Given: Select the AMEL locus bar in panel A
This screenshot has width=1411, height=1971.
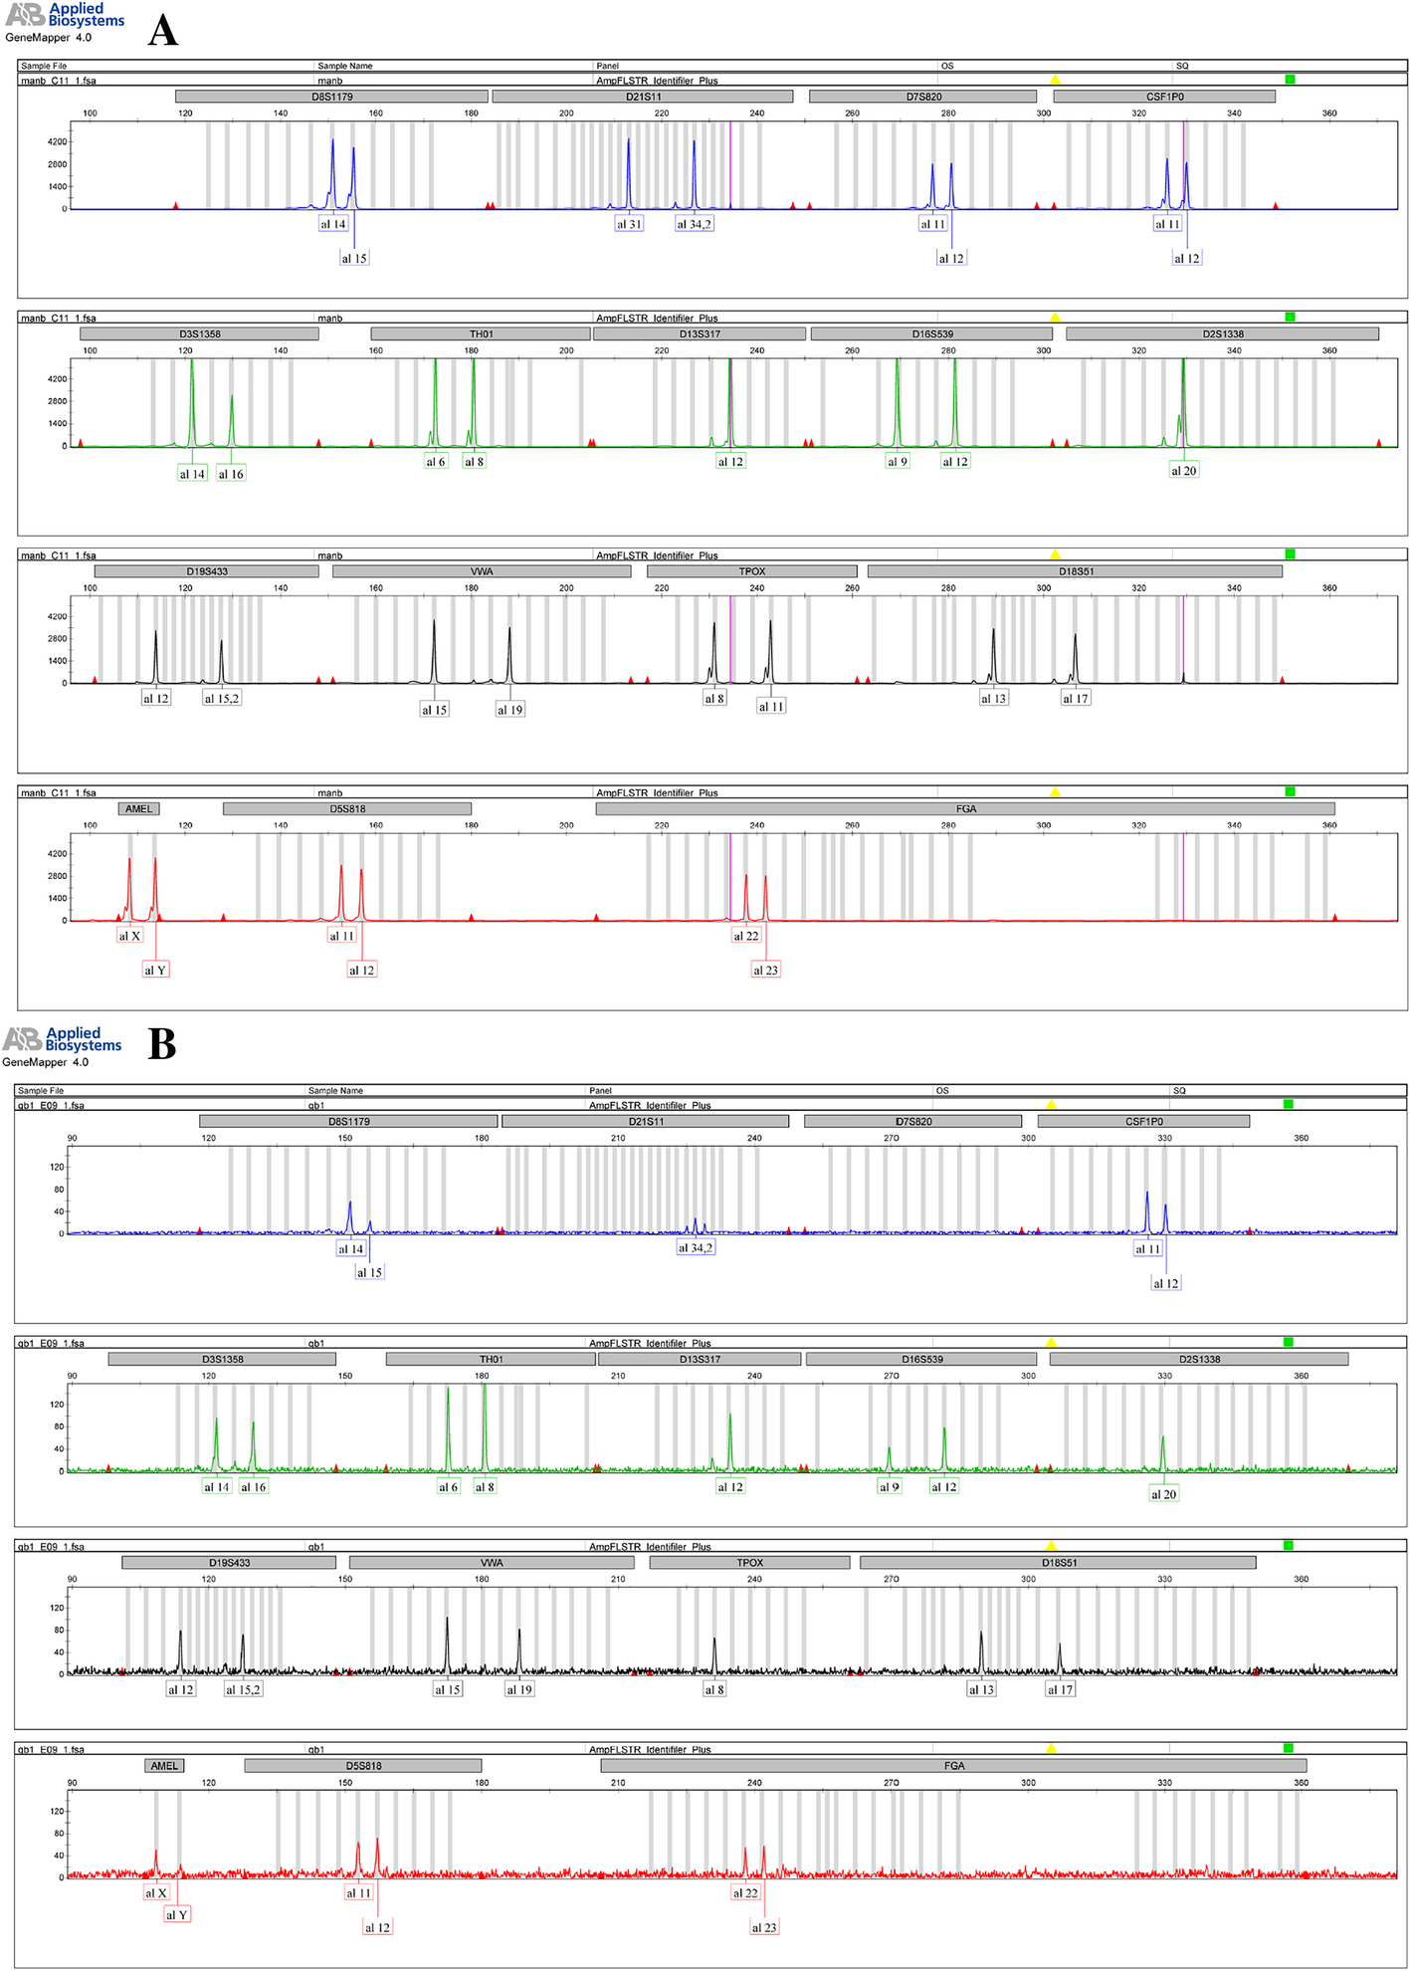Looking at the screenshot, I should click(138, 809).
